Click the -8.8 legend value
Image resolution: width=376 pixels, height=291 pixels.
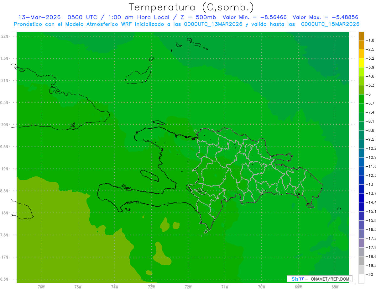(x=370, y=130)
